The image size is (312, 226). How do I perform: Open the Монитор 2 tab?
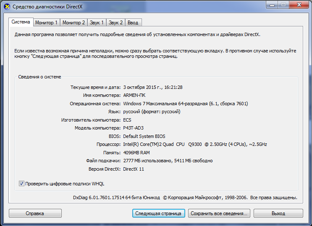[x=73, y=23]
